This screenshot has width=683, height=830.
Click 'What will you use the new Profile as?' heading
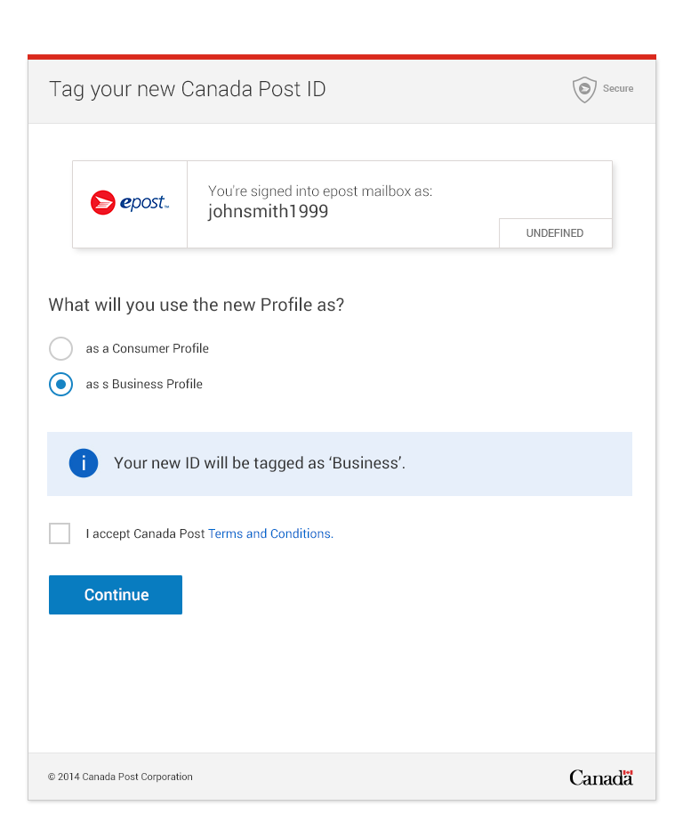197,305
